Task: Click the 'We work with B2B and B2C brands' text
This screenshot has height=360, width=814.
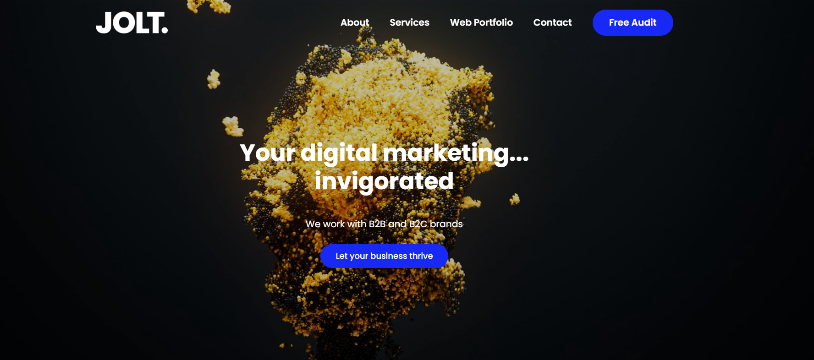Action: click(x=384, y=224)
